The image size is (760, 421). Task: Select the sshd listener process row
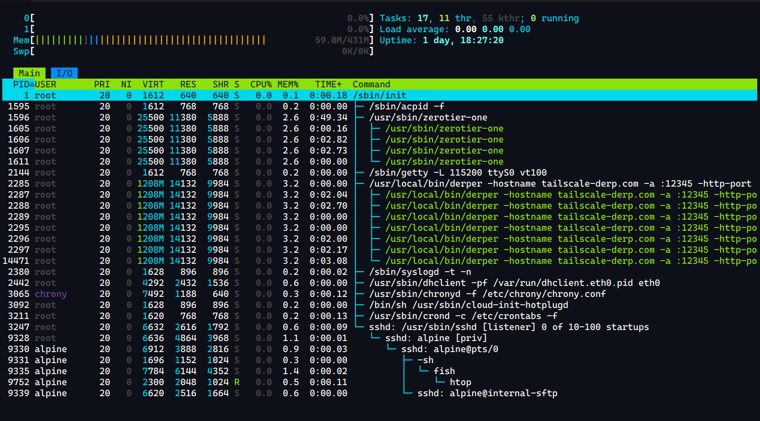tap(509, 327)
